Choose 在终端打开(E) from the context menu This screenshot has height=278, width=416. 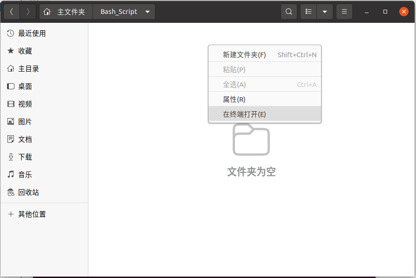(x=265, y=114)
